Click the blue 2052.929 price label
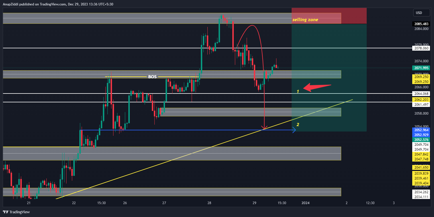This screenshot has width=434, height=217. (x=421, y=135)
